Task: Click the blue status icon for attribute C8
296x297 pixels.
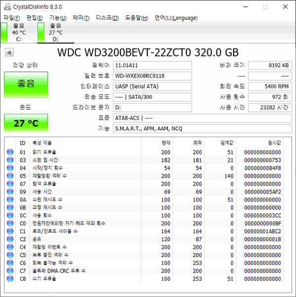Action: (x=10, y=279)
